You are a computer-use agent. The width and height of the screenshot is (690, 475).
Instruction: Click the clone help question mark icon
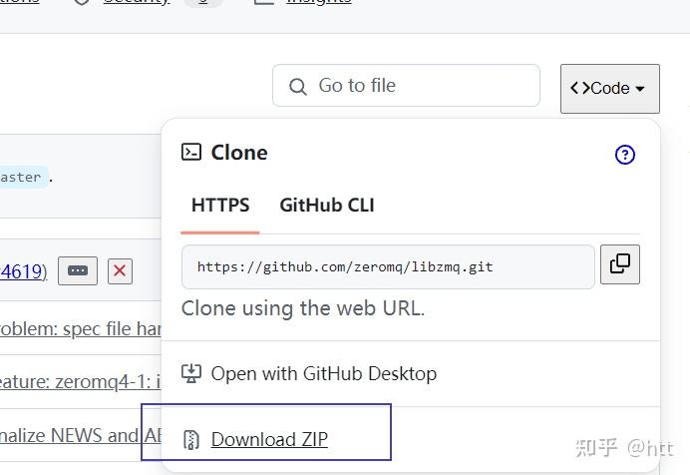(x=625, y=155)
